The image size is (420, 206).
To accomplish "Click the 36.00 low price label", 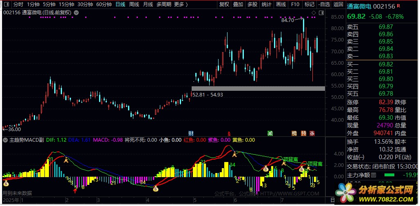I will click(14, 129).
